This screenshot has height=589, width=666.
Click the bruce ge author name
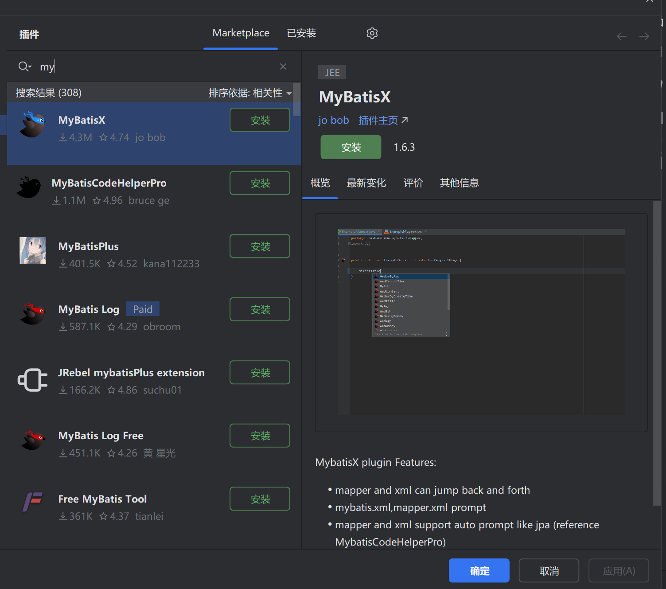tap(149, 200)
